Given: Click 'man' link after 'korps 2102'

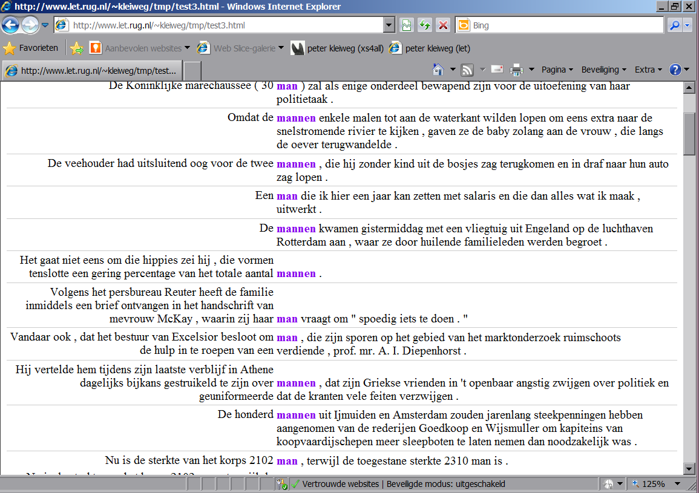Looking at the screenshot, I should 287,461.
